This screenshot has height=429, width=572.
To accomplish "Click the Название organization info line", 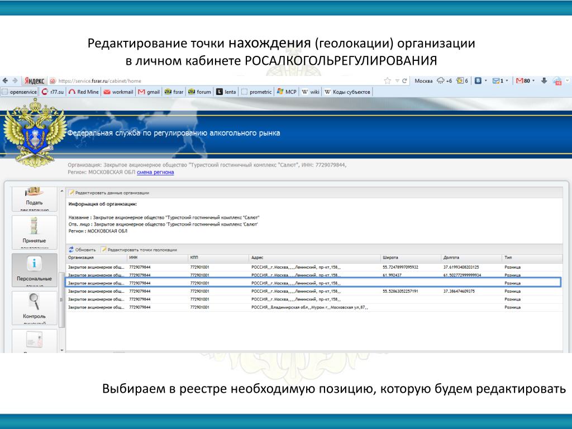I will pyautogui.click(x=164, y=217).
